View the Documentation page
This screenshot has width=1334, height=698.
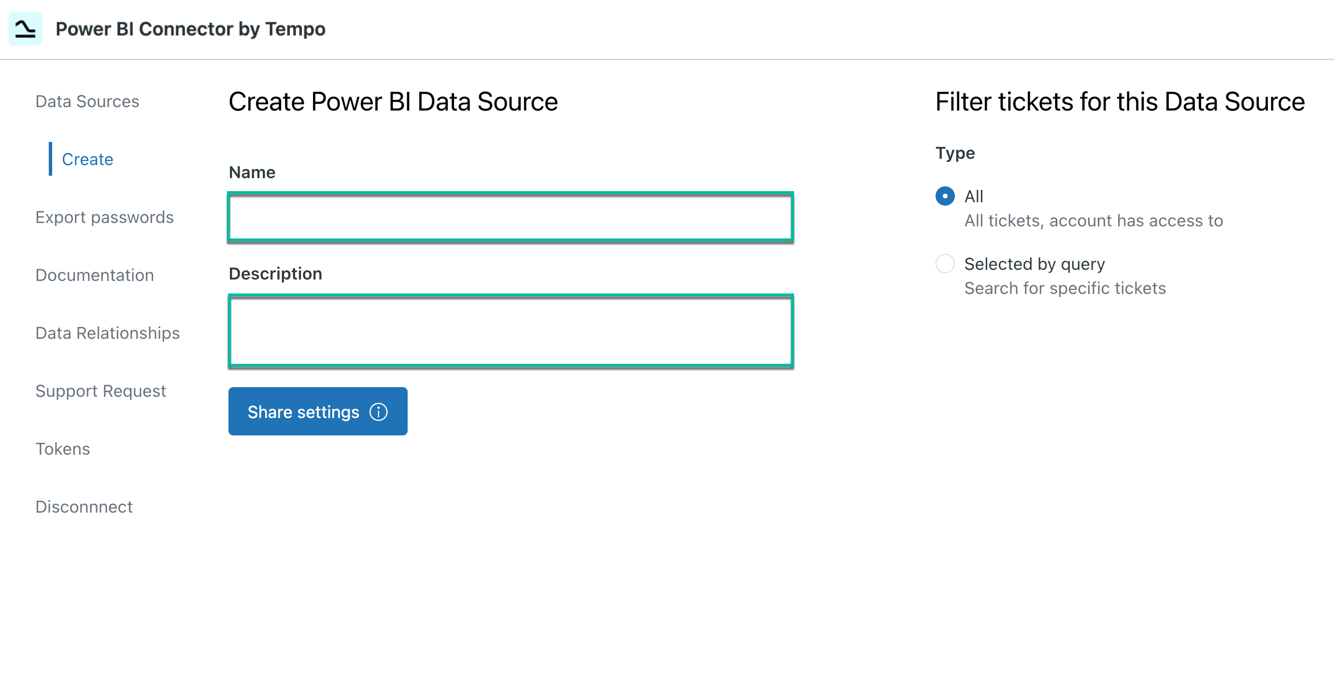click(94, 275)
